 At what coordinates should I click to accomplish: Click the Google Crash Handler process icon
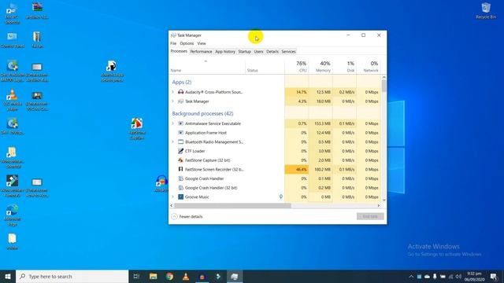click(180, 178)
